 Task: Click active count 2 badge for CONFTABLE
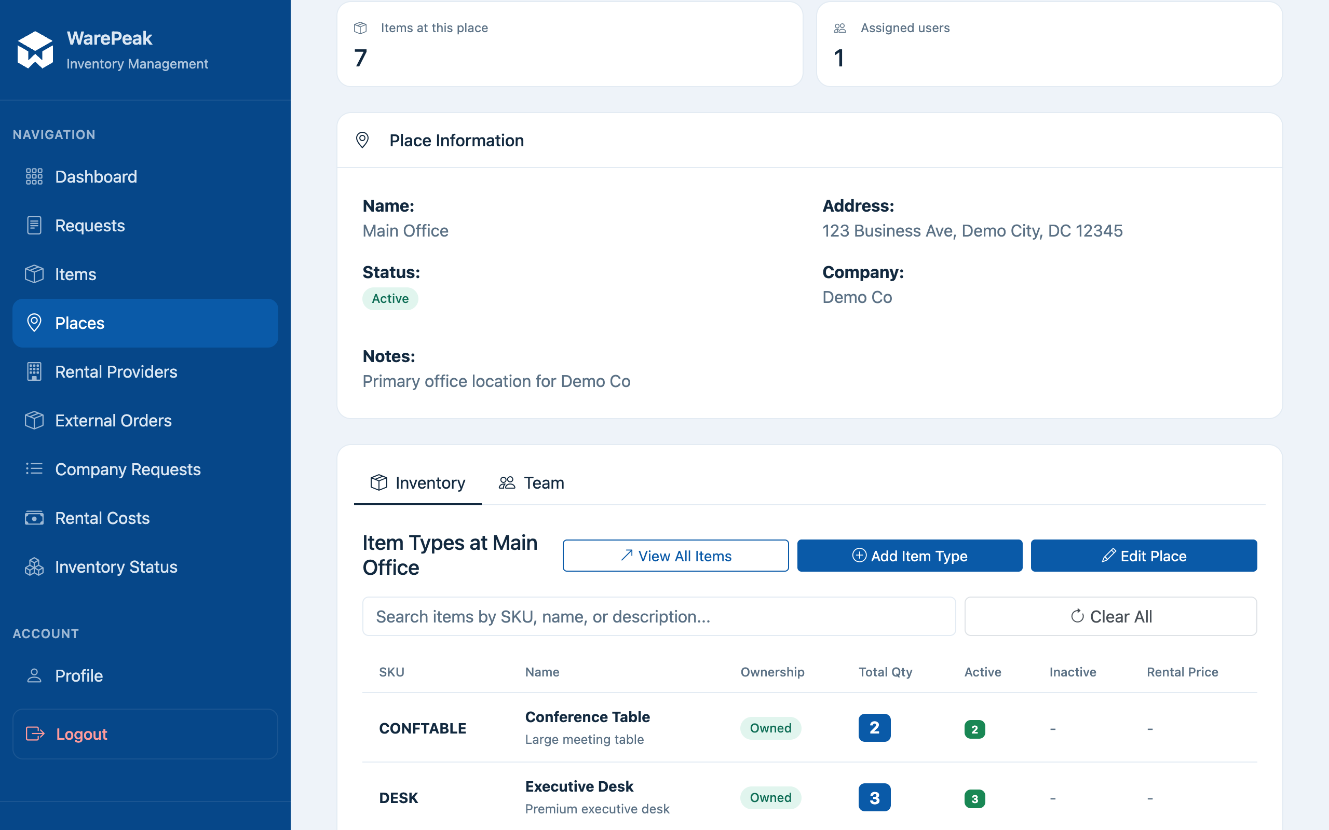click(x=974, y=729)
